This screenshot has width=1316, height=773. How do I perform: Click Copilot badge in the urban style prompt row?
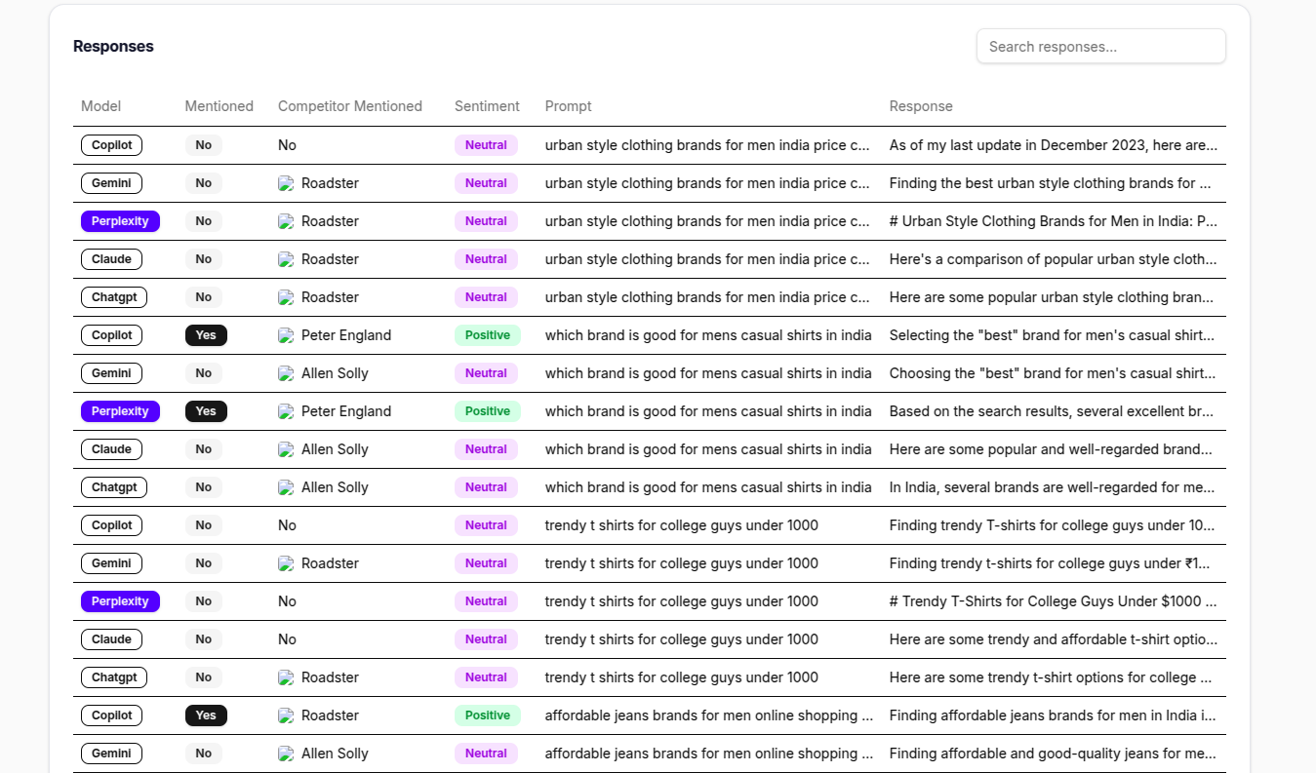click(x=111, y=145)
